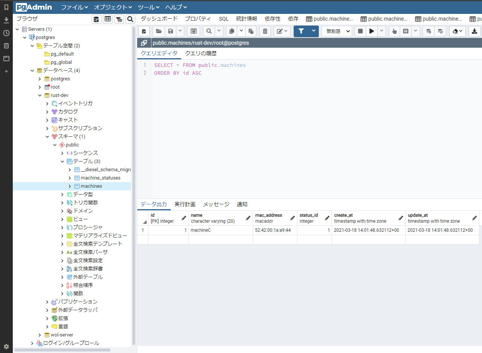Select the machines table in tree
482x353 pixels.
(x=91, y=186)
